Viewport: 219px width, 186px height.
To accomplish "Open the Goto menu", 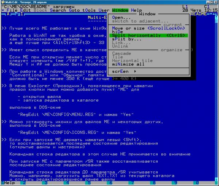I will click(x=75, y=10).
